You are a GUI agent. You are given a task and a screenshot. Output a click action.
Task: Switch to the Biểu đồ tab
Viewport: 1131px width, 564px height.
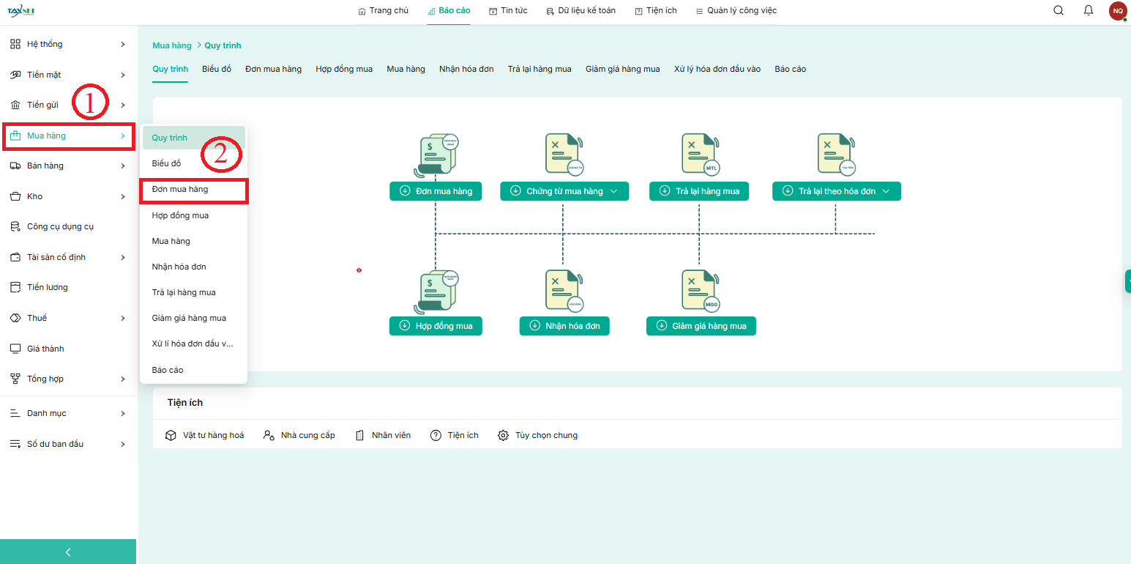pos(217,69)
